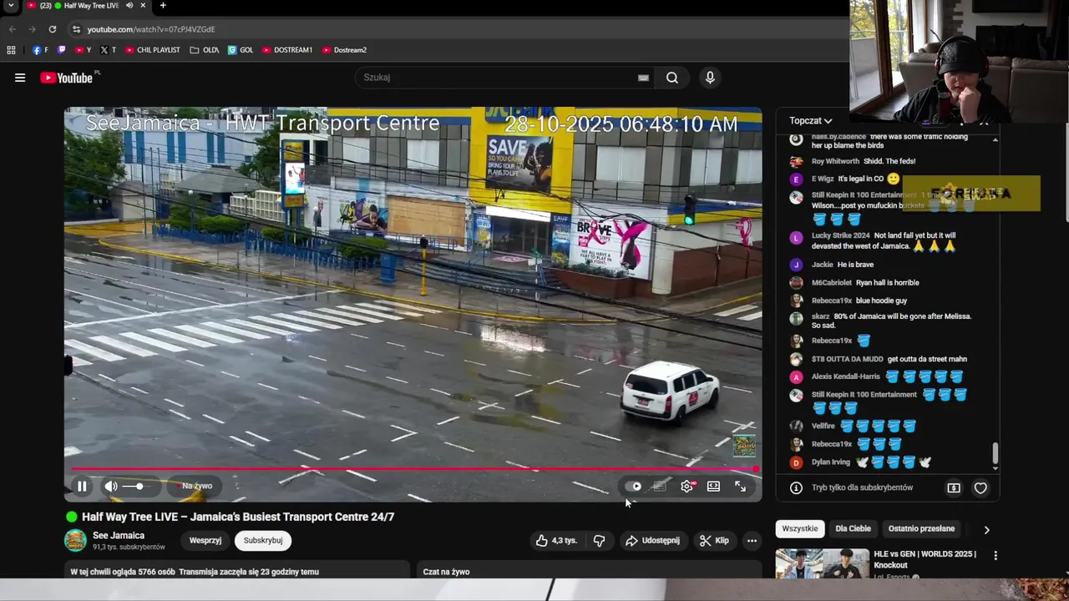Open the Facebook F bookmark
This screenshot has width=1069, height=601.
pos(40,50)
